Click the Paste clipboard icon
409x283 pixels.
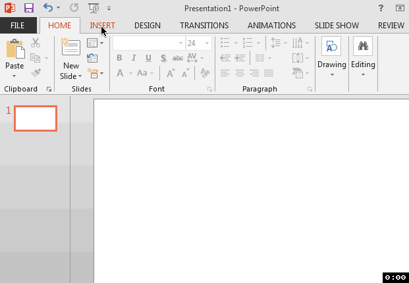14,50
